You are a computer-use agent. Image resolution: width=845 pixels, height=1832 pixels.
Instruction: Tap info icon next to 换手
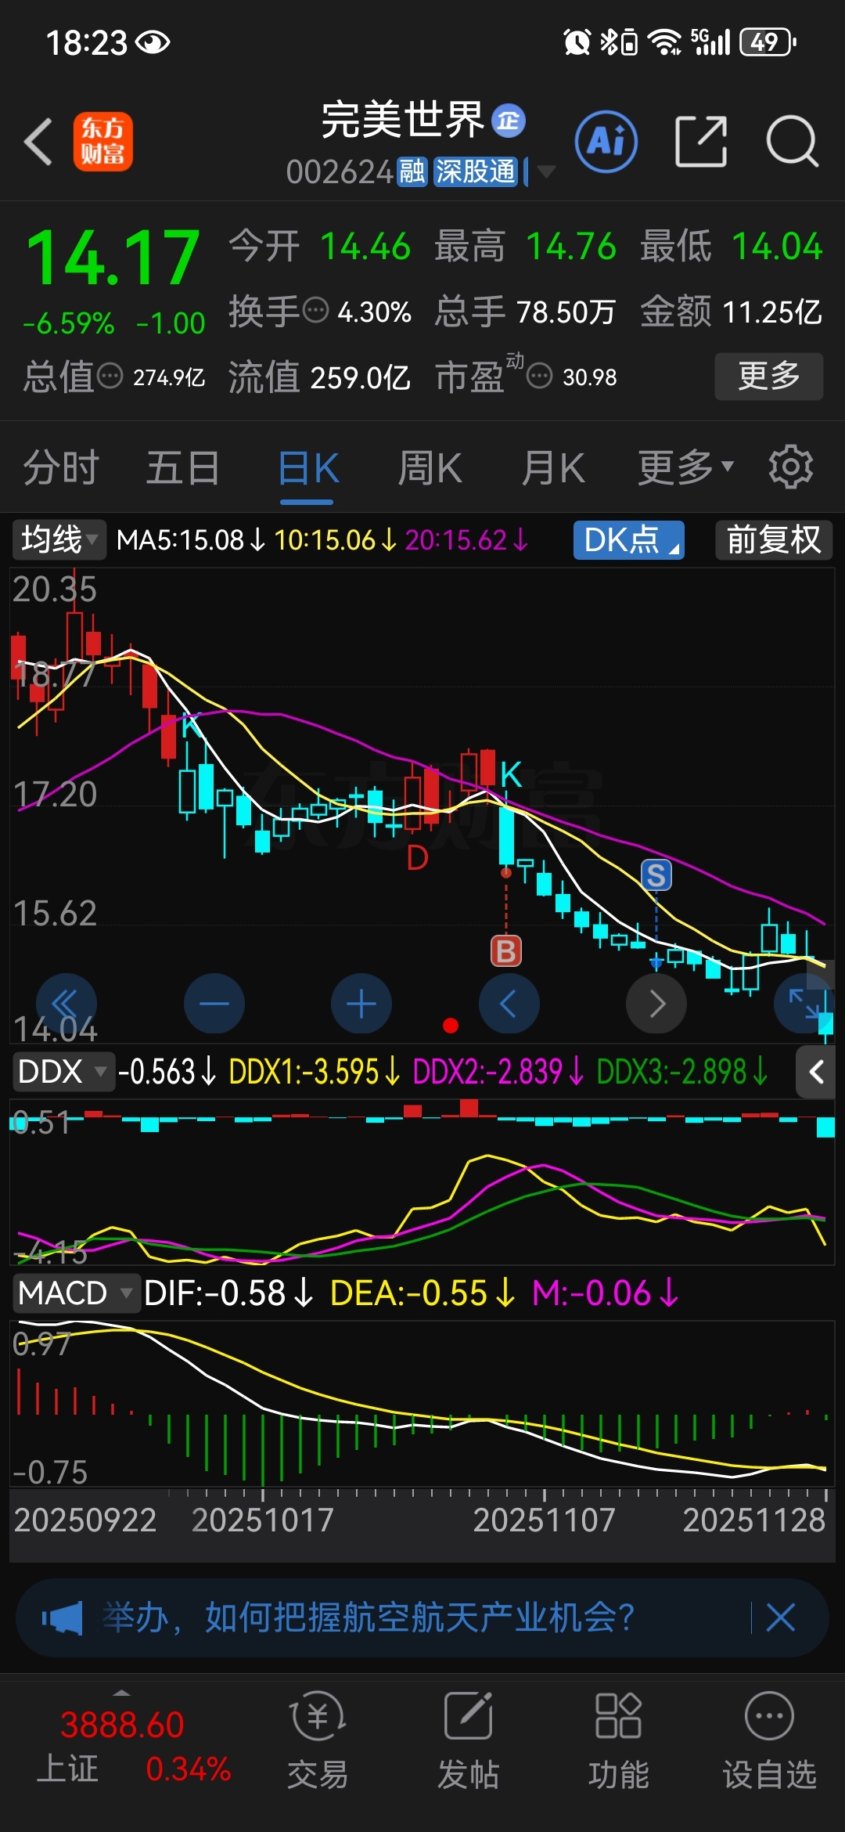click(315, 311)
